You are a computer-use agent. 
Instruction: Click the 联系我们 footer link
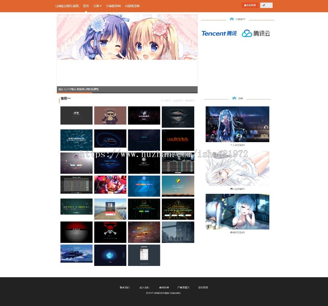click(125, 287)
